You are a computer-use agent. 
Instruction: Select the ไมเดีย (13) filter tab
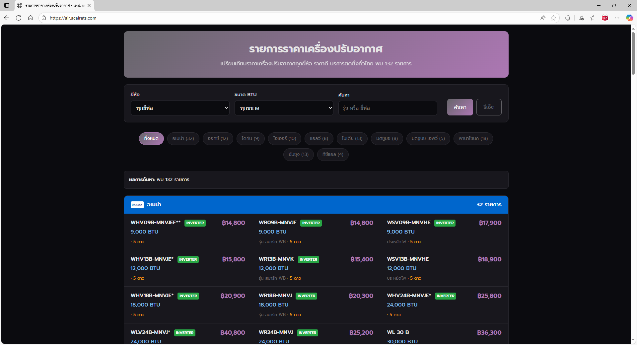[352, 139]
